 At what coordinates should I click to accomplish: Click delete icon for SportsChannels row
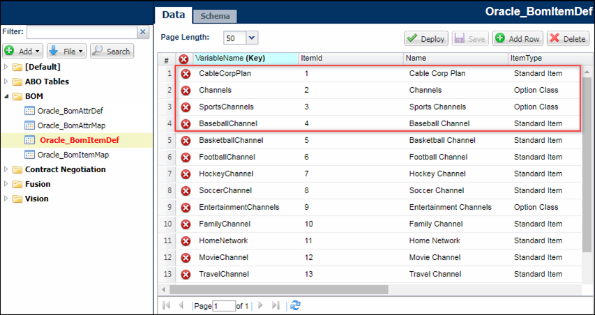pyautogui.click(x=185, y=107)
